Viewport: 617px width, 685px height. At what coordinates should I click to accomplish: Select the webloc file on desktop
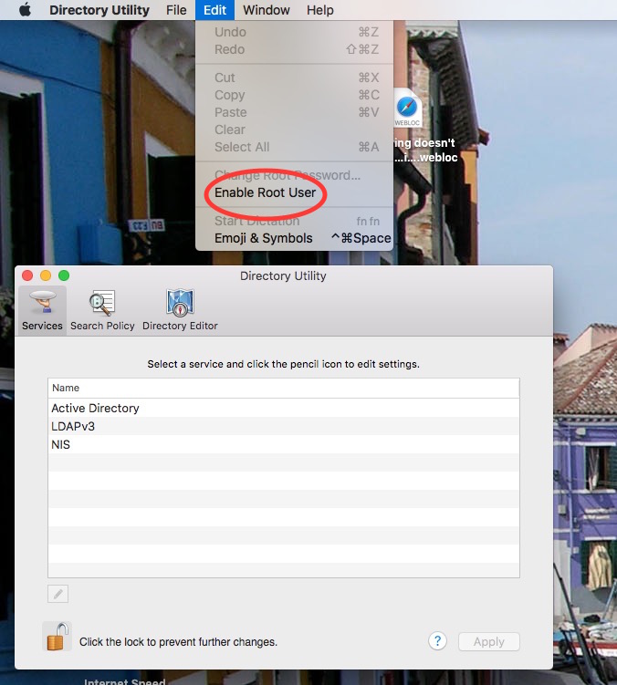pyautogui.click(x=408, y=108)
